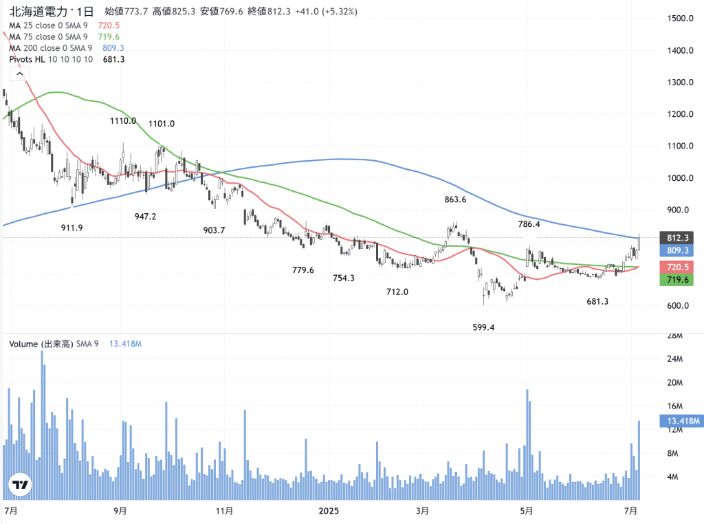Select the Volume (出来高) SMA 9 legend
704x524 pixels.
pos(54,344)
